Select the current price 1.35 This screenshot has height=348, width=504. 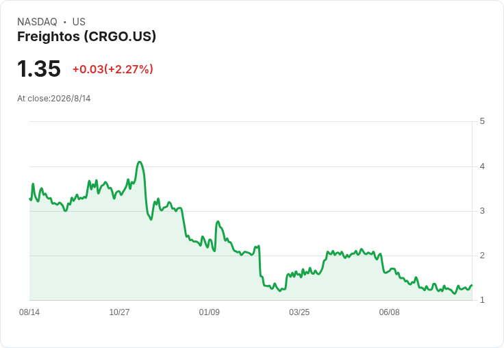[38, 69]
